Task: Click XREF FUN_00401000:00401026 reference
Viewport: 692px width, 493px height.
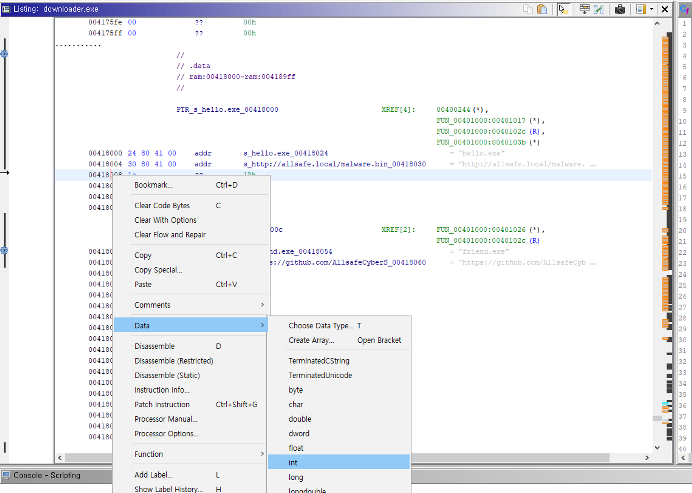Action: coord(481,230)
